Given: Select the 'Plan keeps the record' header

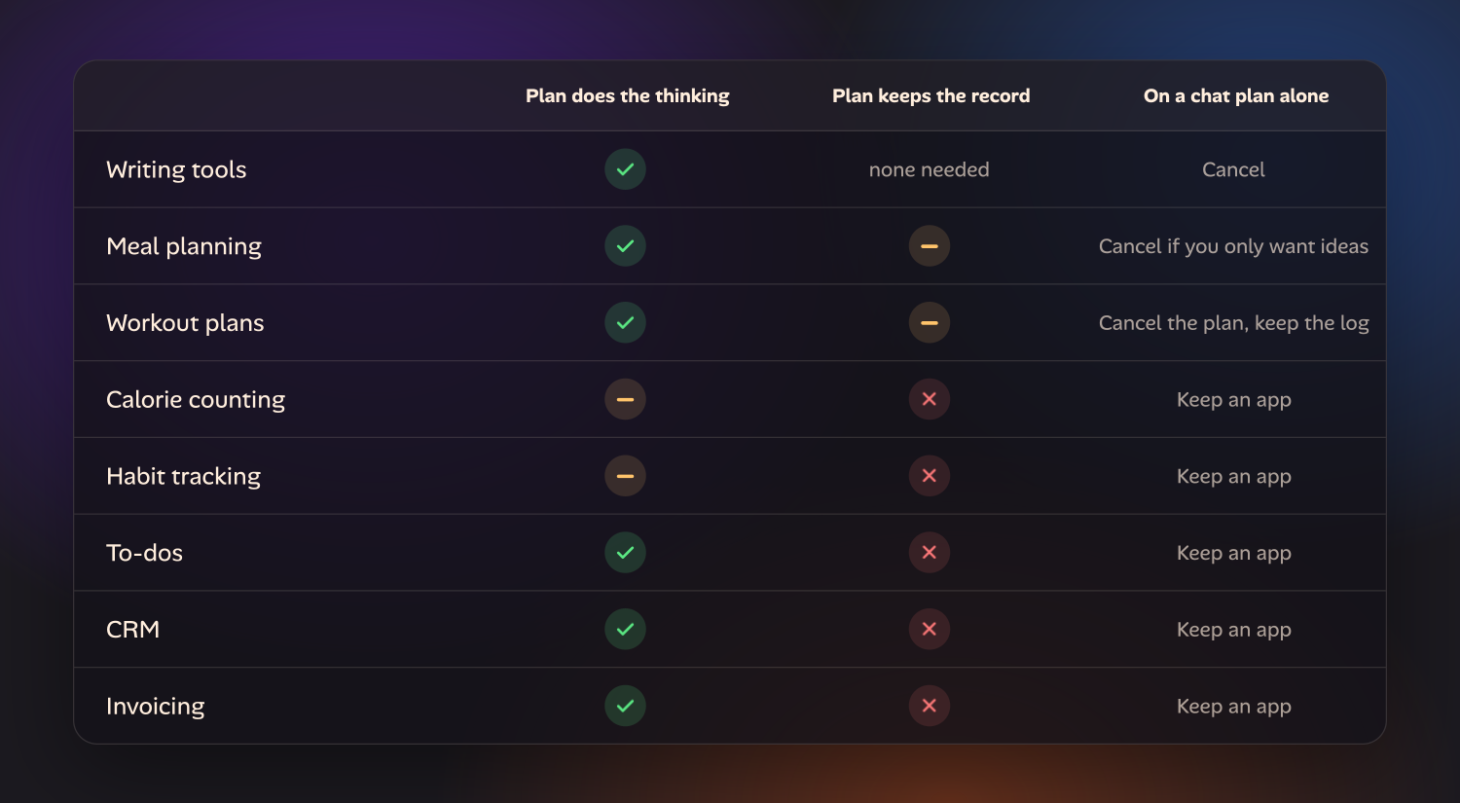Looking at the screenshot, I should [931, 96].
